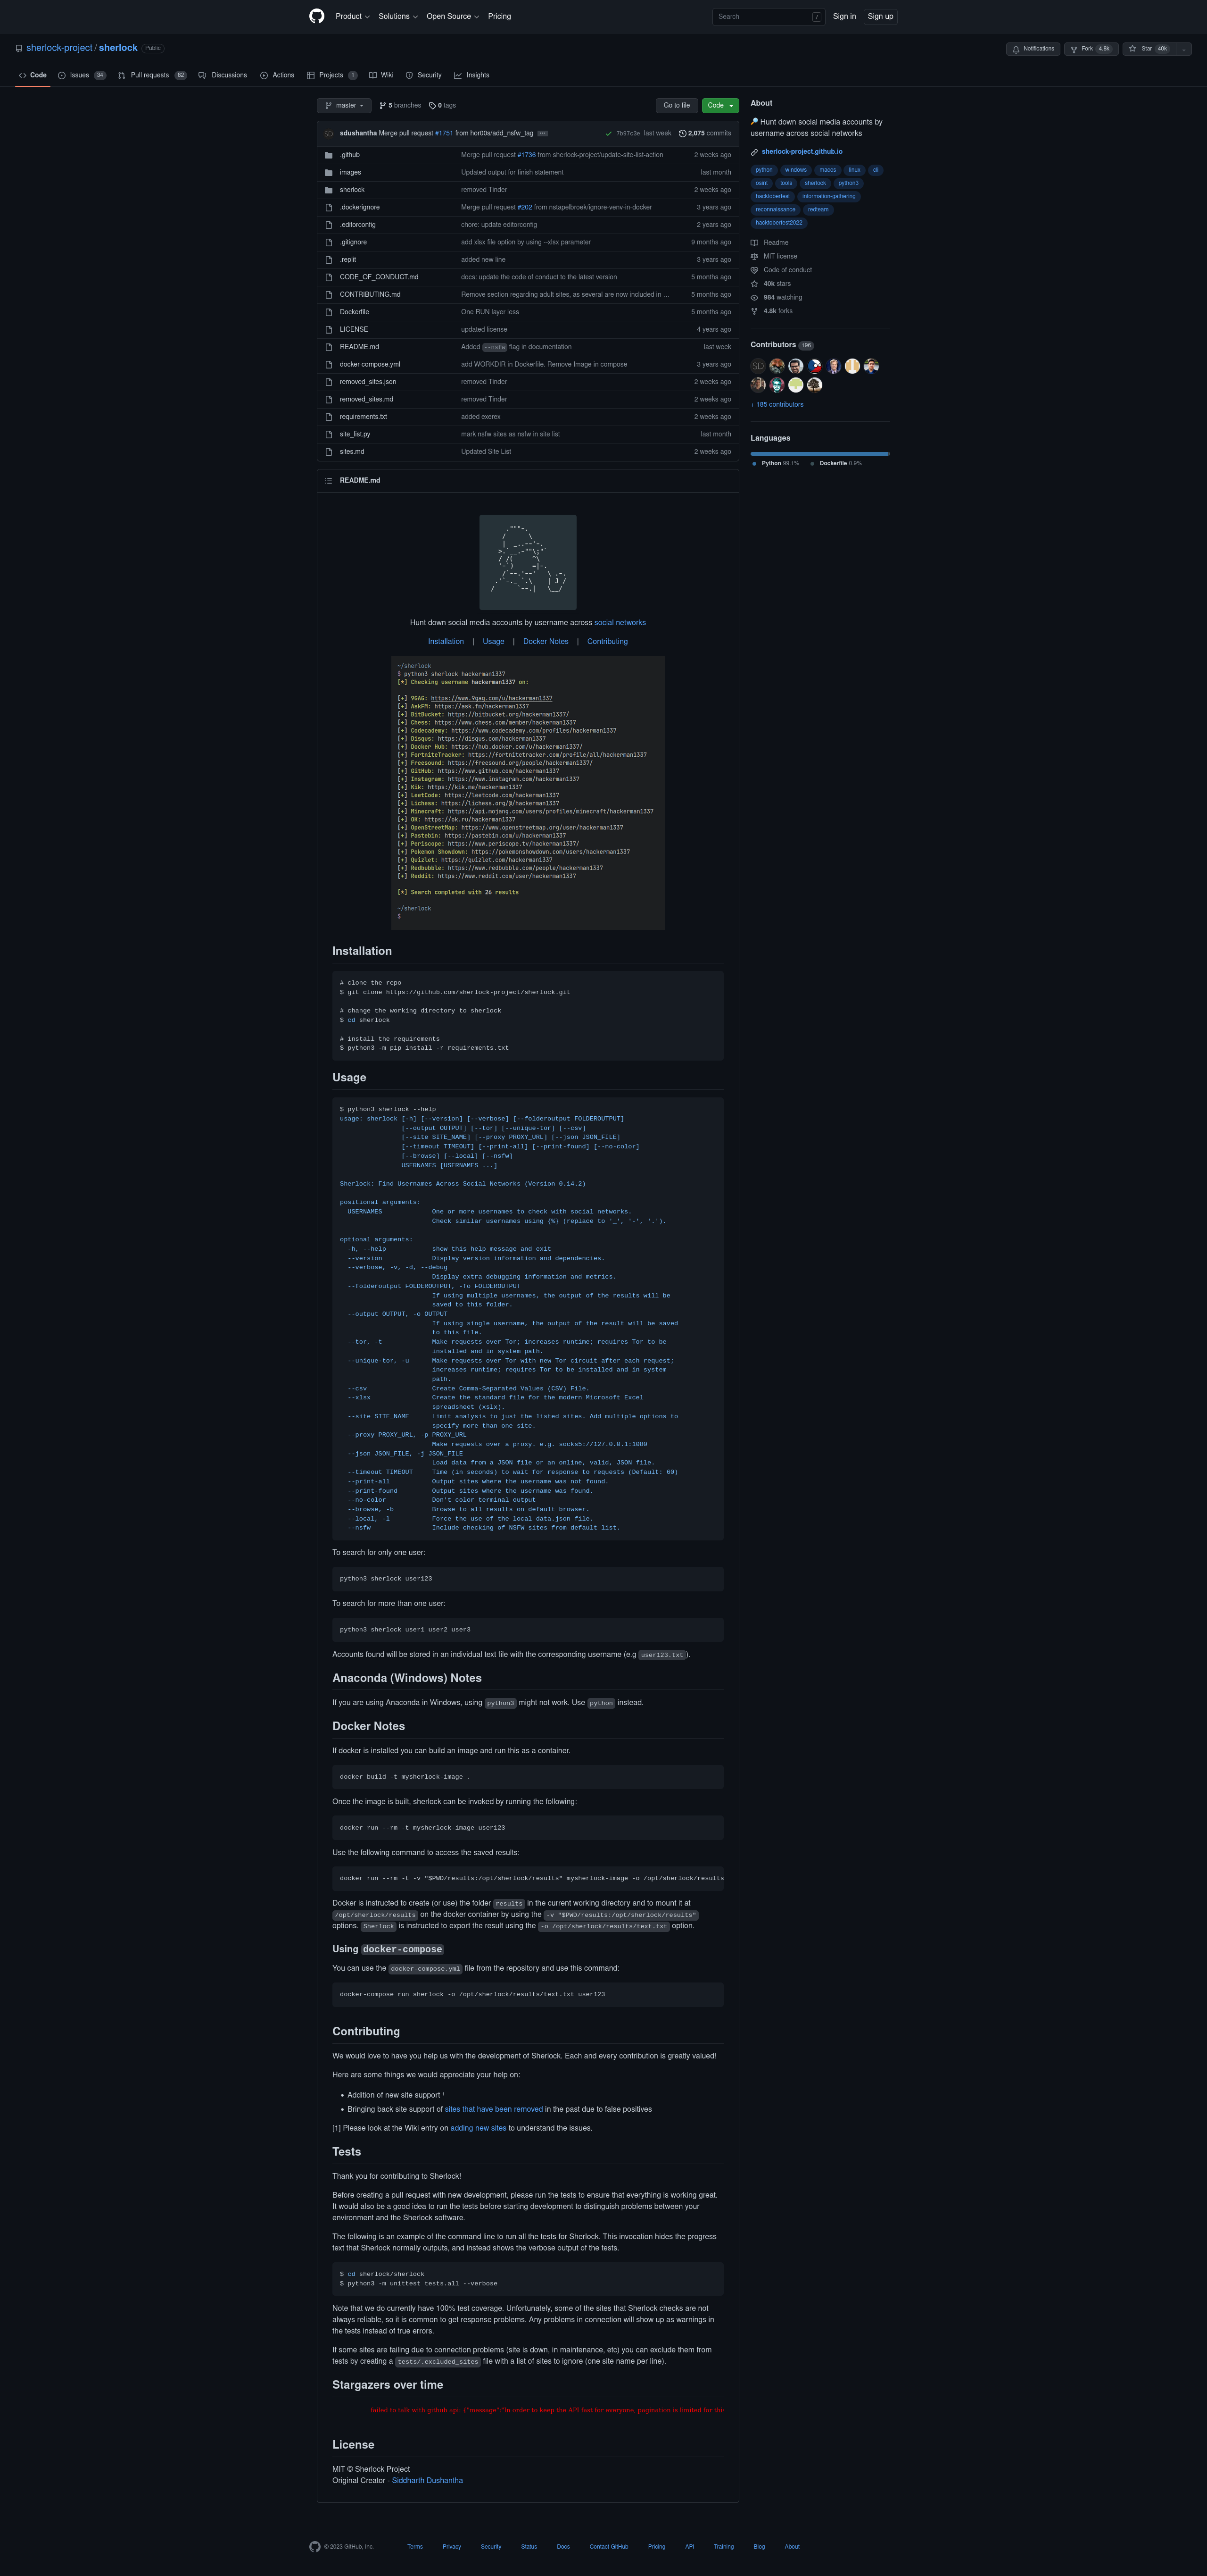Fork the repository

pyautogui.click(x=1090, y=48)
